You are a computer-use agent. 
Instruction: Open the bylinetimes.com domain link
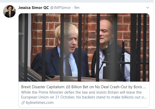tap(40, 103)
